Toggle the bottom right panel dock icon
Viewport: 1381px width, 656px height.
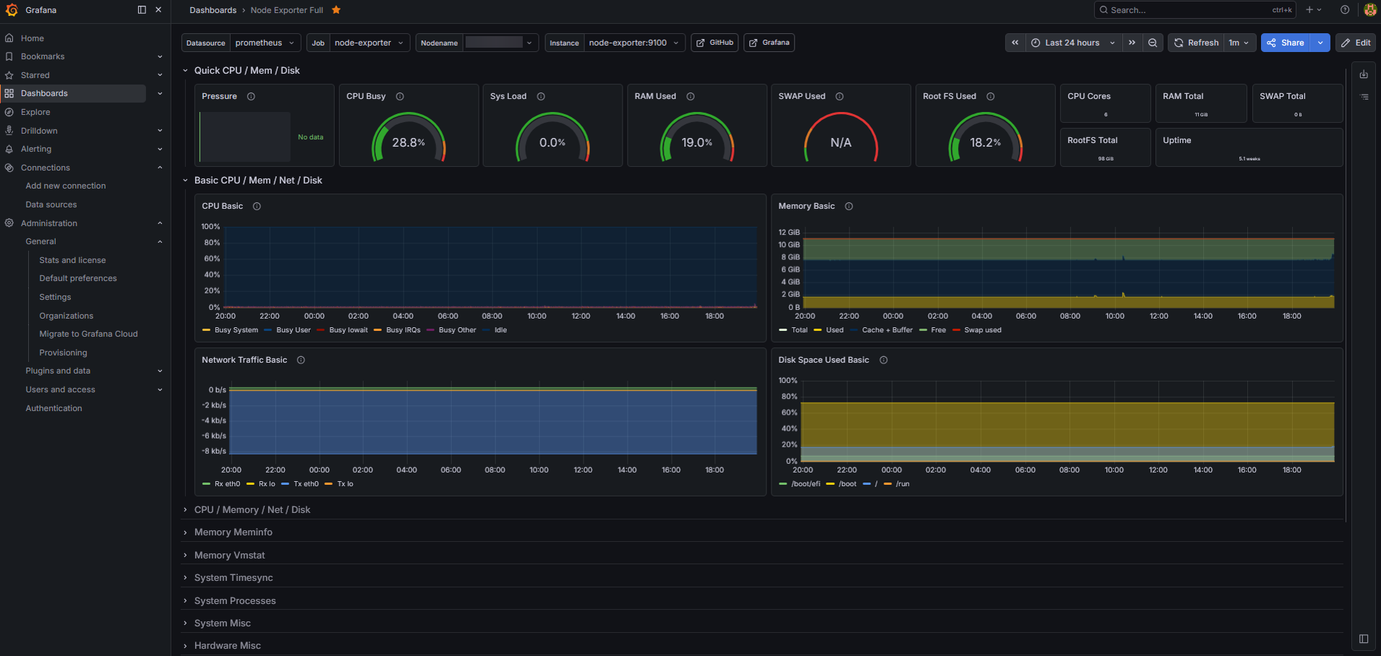(x=1364, y=639)
